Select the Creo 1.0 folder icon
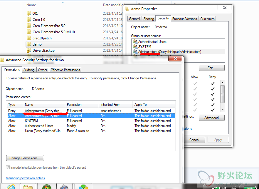 coord(29,19)
